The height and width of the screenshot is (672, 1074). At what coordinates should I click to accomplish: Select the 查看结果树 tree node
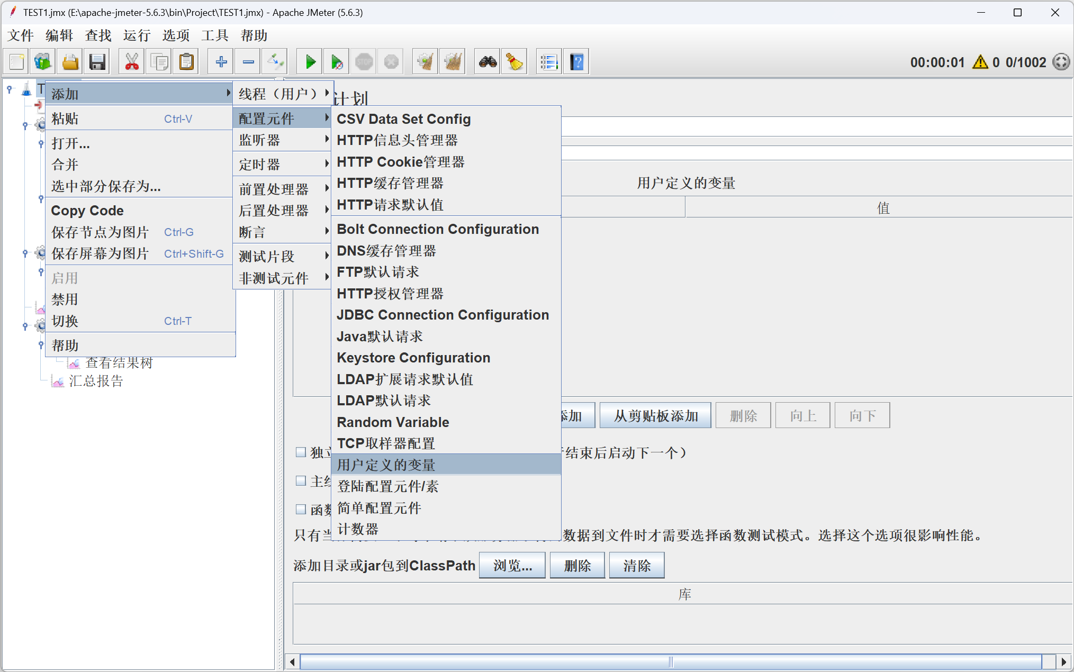(119, 363)
